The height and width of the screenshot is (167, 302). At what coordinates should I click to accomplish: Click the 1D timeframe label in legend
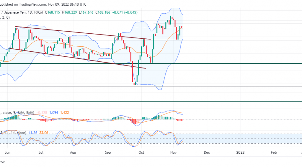(30, 12)
